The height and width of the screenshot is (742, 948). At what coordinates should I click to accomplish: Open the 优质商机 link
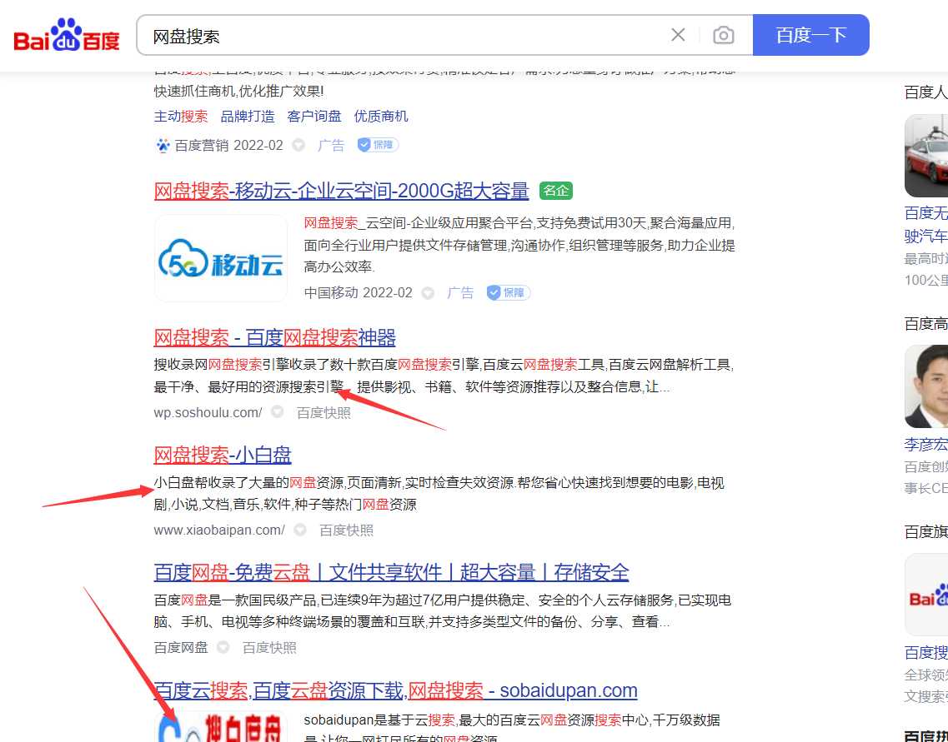[381, 116]
